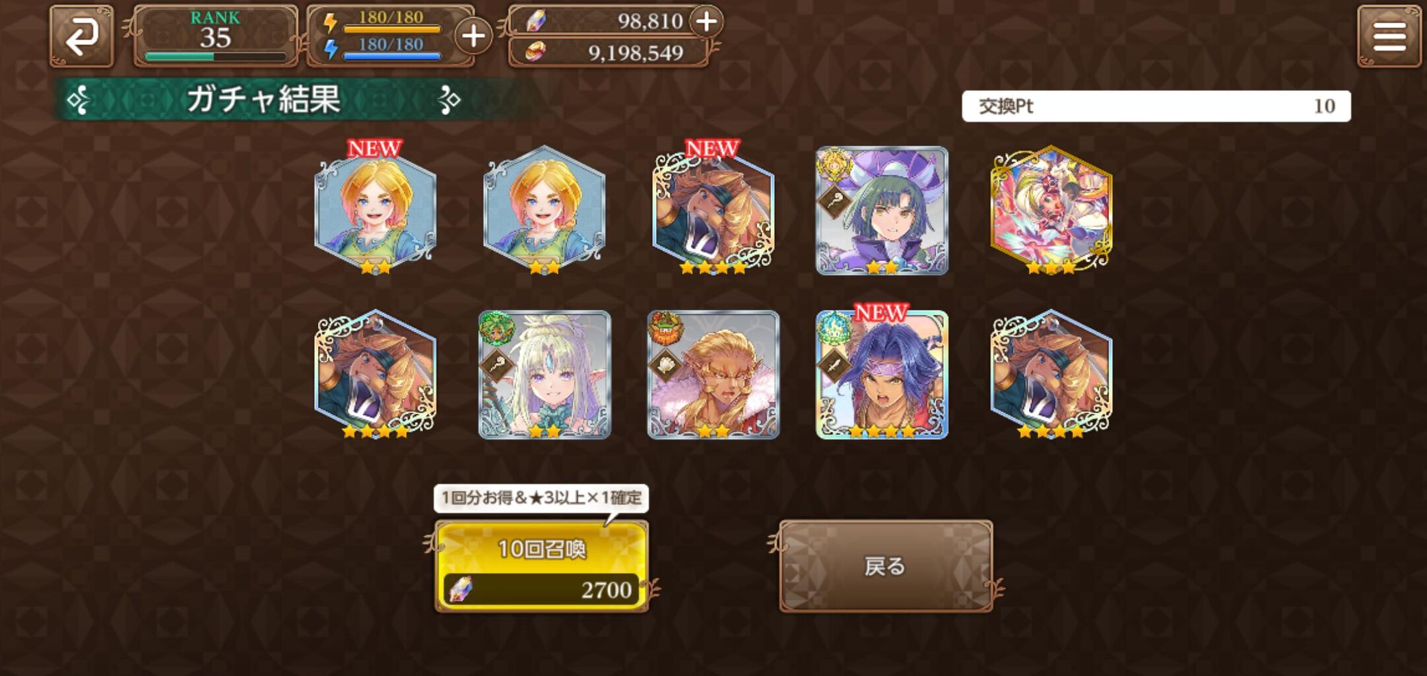The height and width of the screenshot is (676, 1427).
Task: Click the RANK 35 experience bar
Action: 216,57
